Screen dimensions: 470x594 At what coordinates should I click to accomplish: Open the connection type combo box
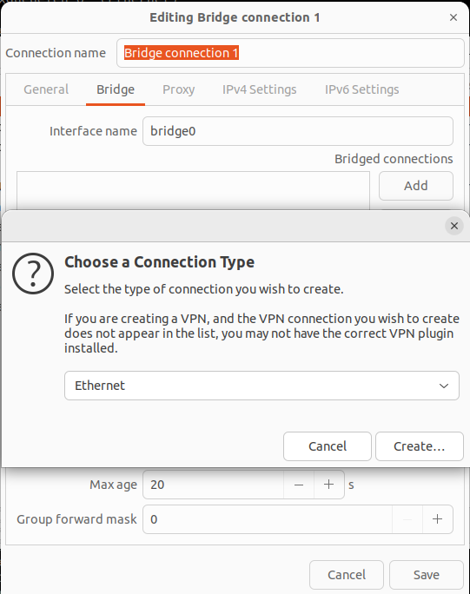pos(261,386)
